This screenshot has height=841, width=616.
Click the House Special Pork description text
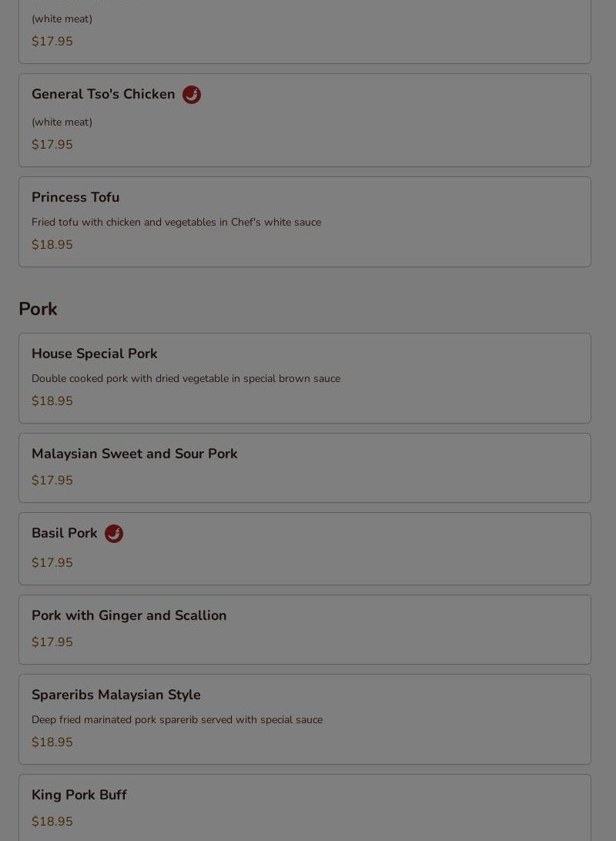(x=186, y=379)
